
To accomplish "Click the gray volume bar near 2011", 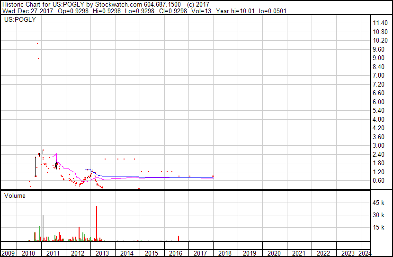I will pyautogui.click(x=43, y=228).
